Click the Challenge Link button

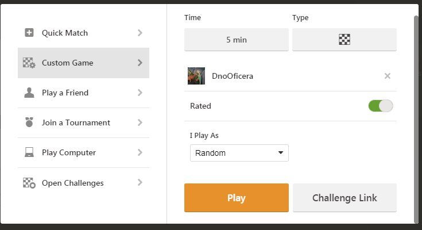(344, 198)
